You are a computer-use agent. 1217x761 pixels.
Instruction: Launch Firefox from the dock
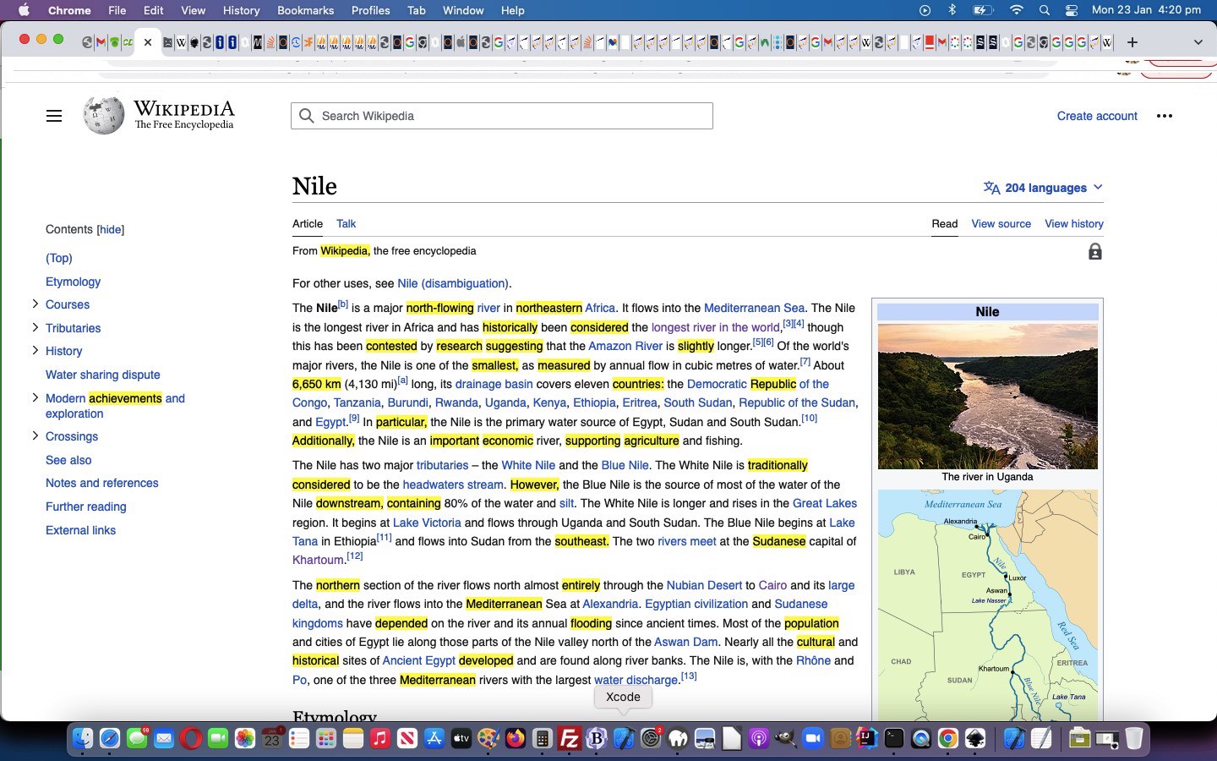click(516, 738)
